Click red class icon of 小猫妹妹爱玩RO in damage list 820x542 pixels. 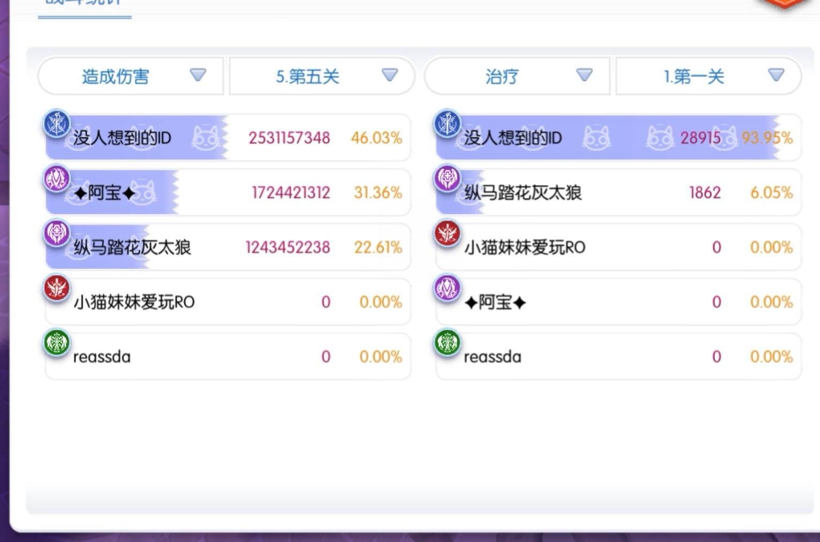(56, 288)
